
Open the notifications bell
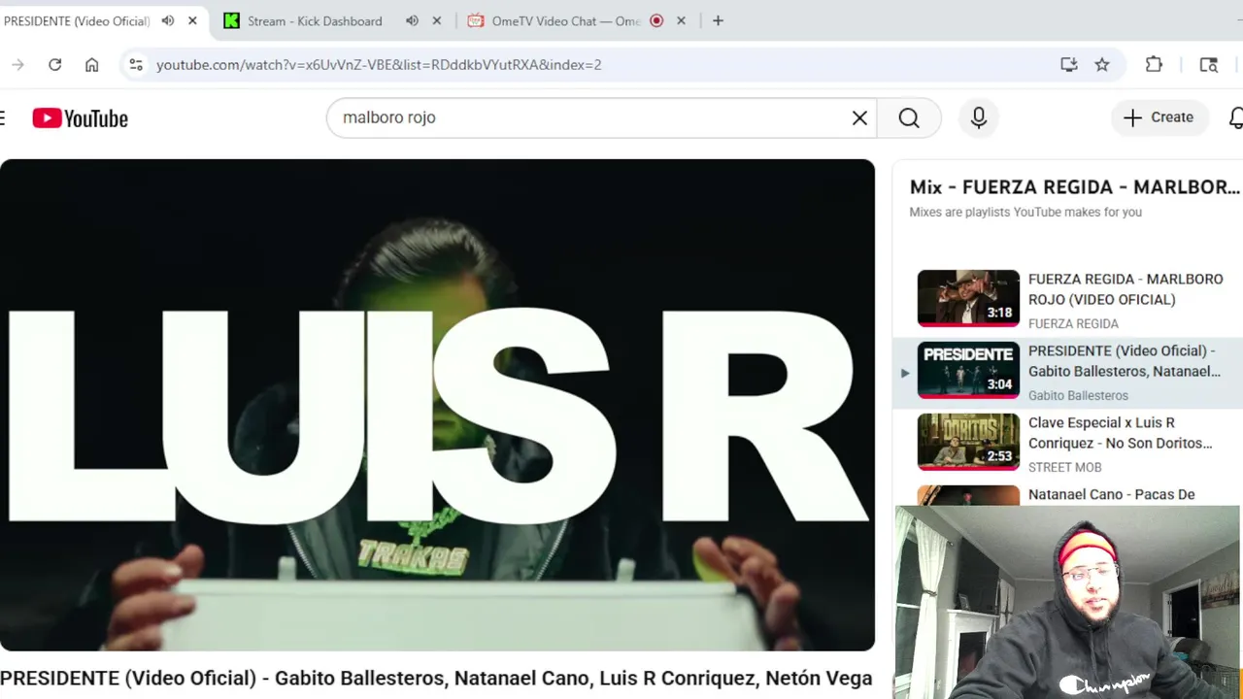pyautogui.click(x=1236, y=117)
